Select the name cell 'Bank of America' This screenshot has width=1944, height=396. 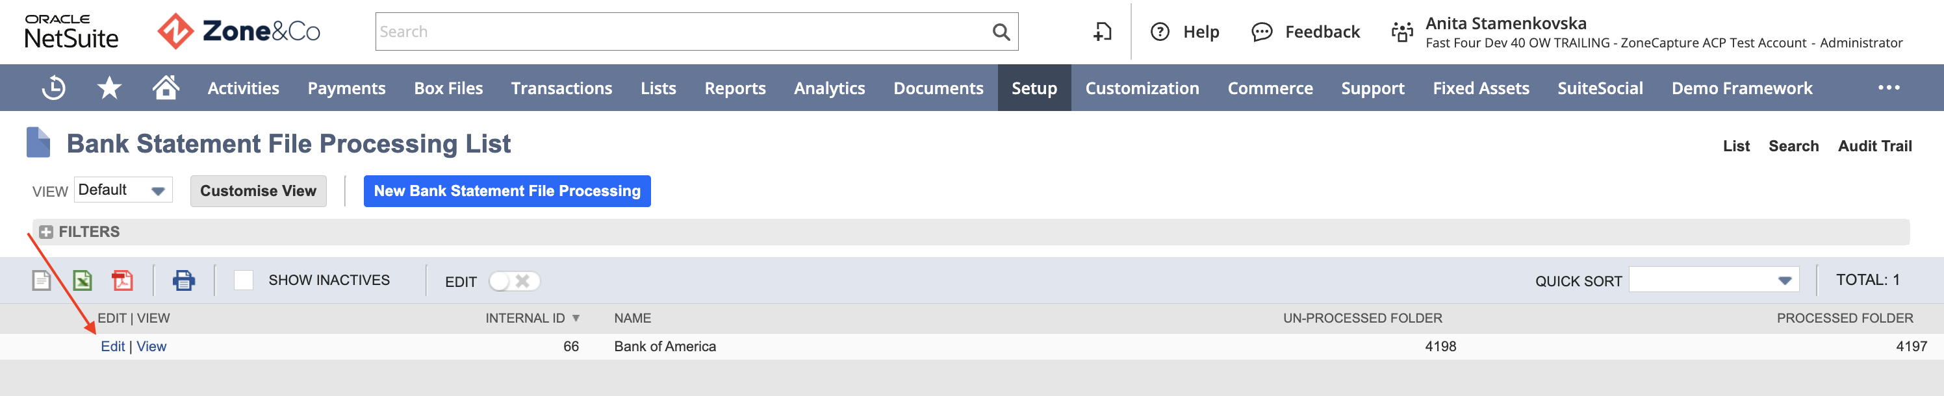665,346
